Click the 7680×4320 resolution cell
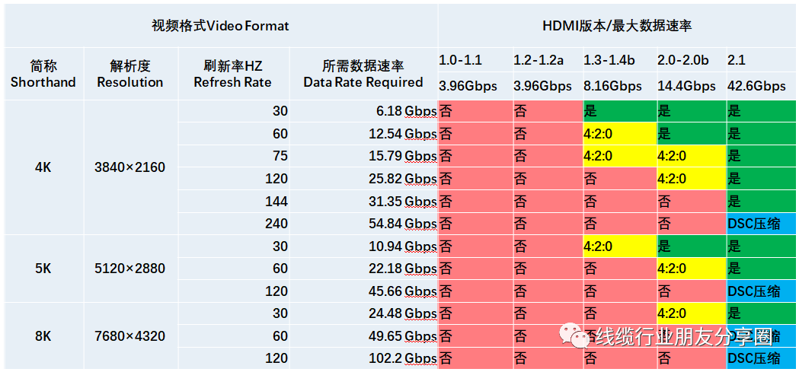Image resolution: width=799 pixels, height=372 pixels. (x=130, y=335)
